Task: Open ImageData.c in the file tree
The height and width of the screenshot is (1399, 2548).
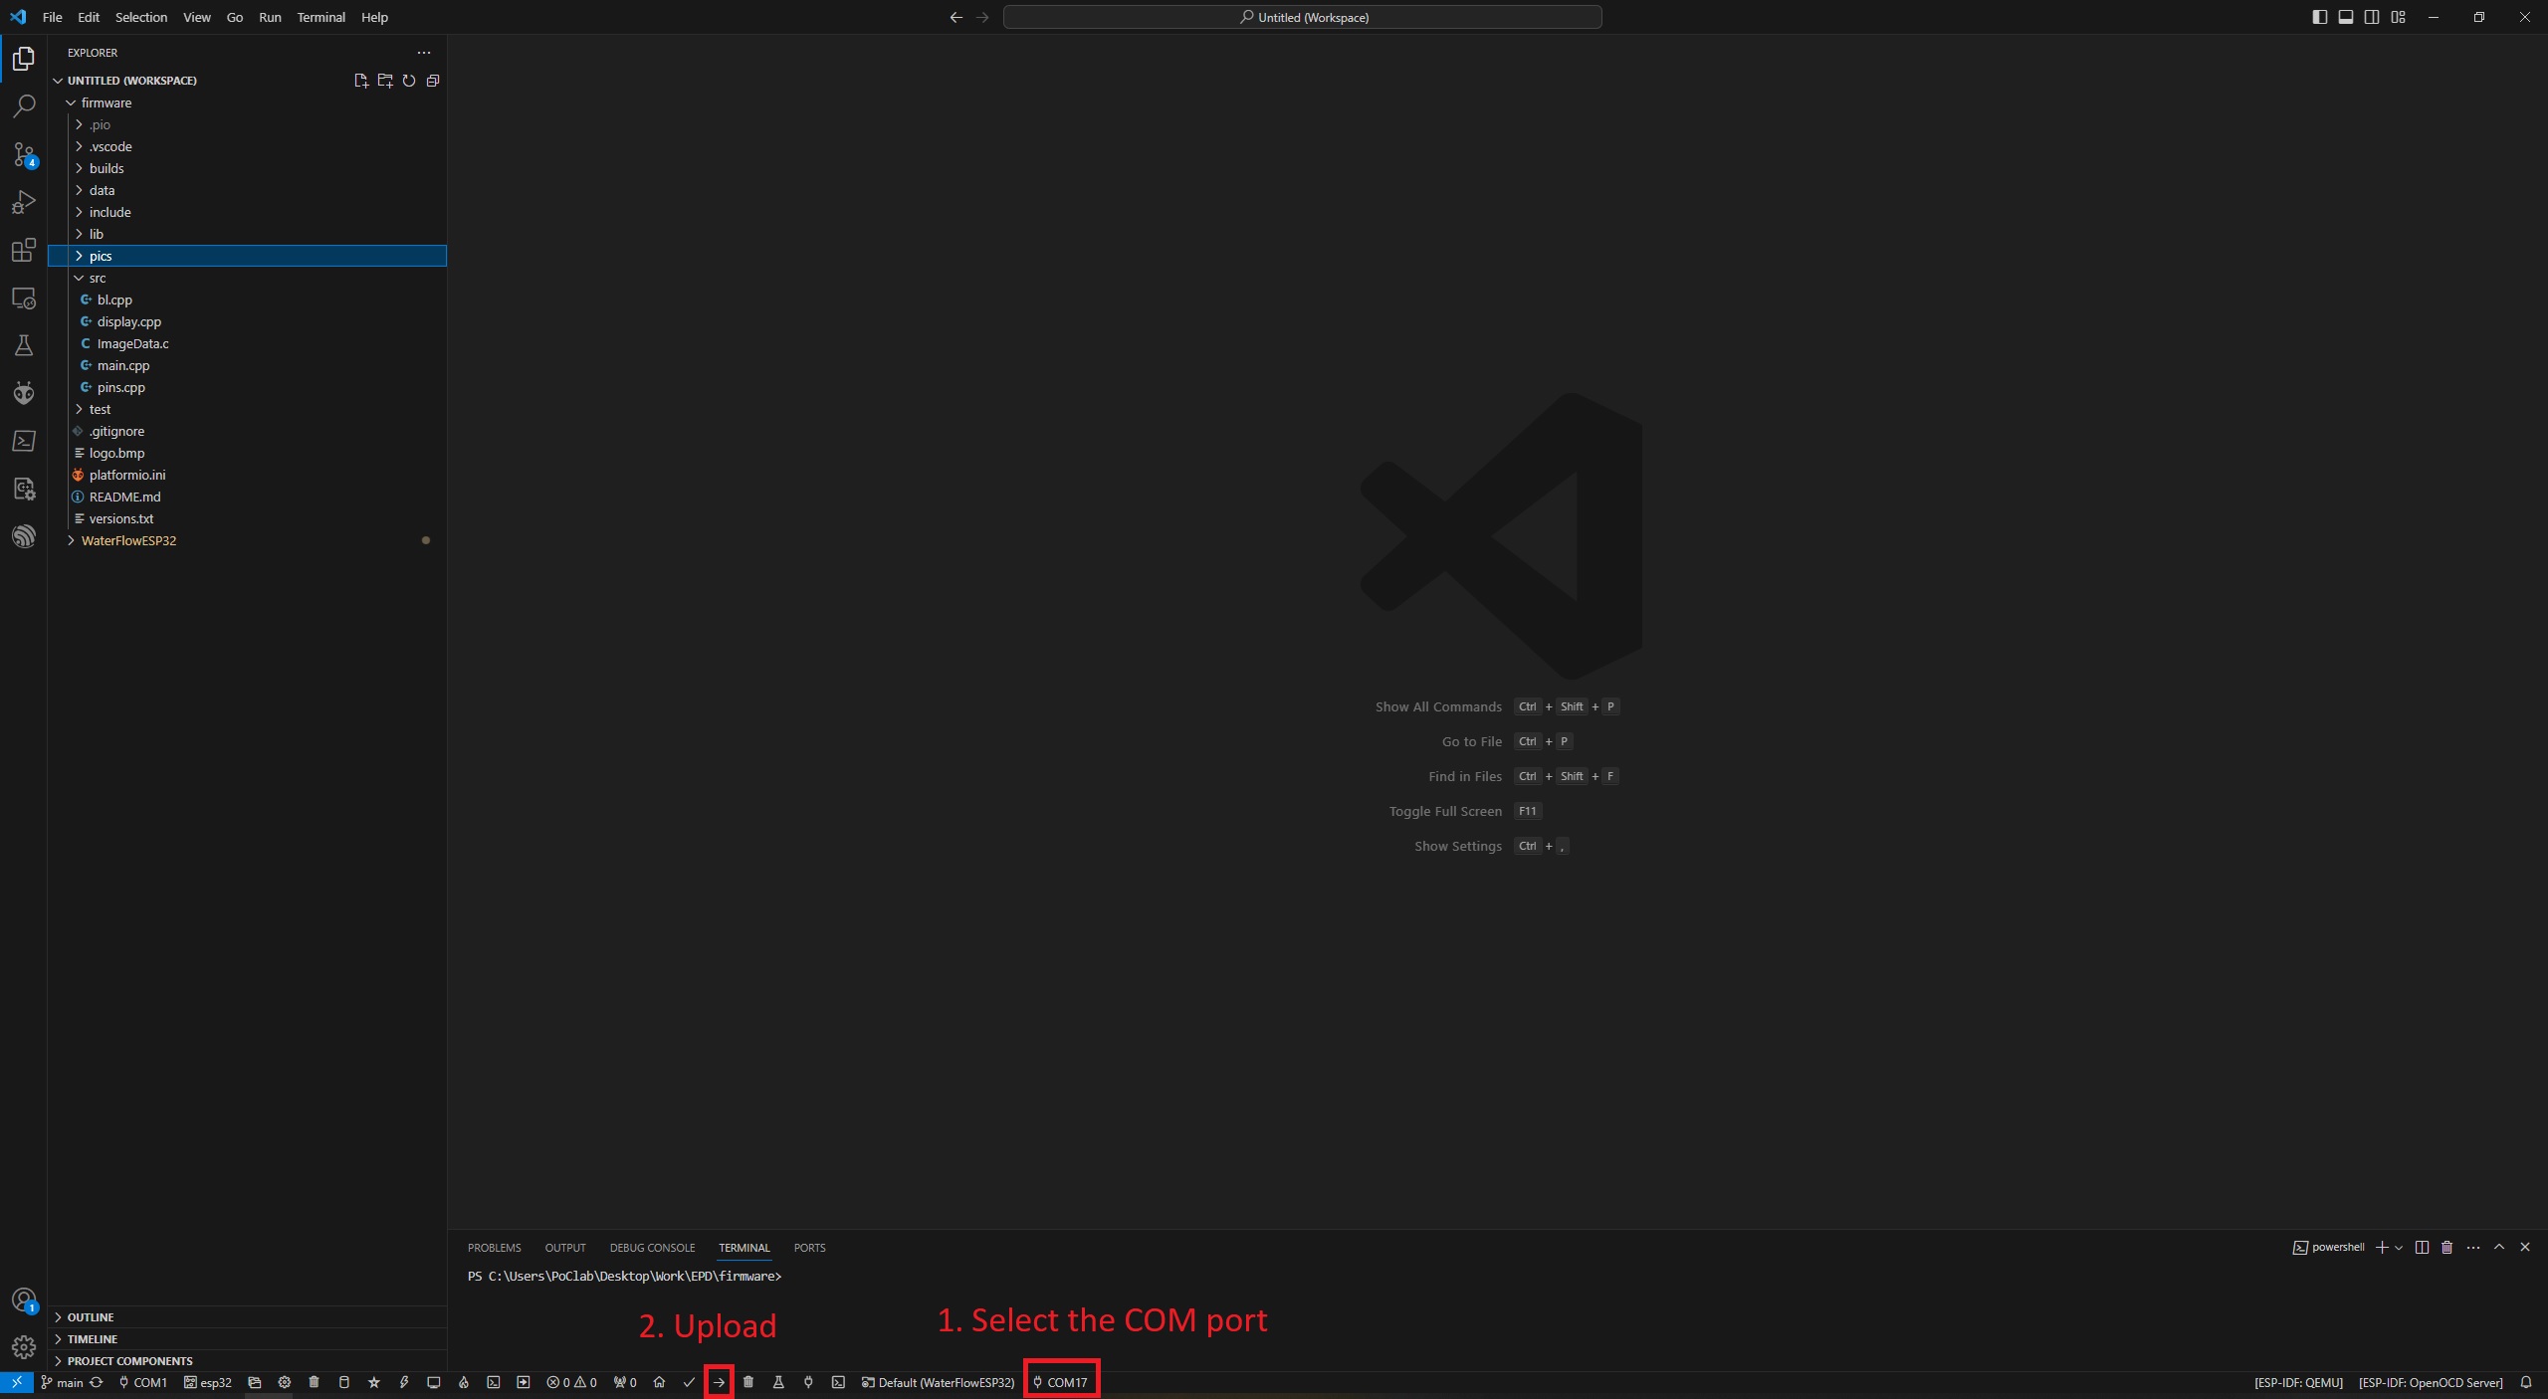Action: [247, 343]
